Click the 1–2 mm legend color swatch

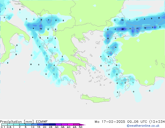point(16,125)
